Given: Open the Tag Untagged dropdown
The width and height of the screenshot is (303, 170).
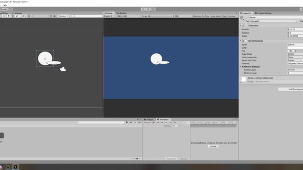Looking at the screenshot, I should [274, 21].
